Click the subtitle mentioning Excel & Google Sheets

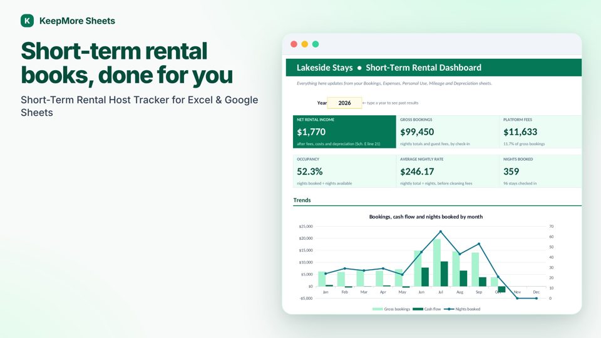click(139, 106)
